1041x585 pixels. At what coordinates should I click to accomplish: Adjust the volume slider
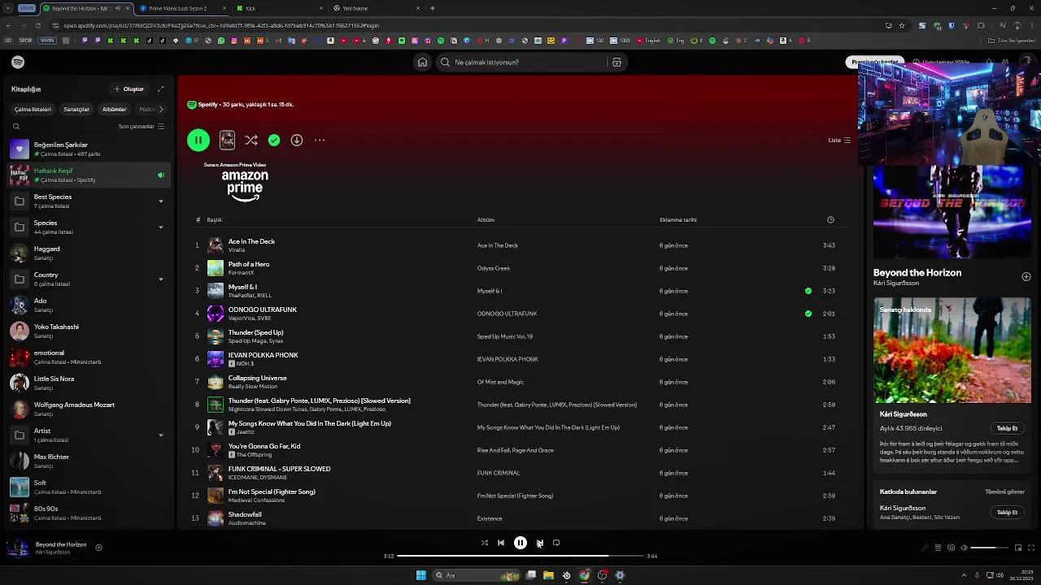[989, 548]
